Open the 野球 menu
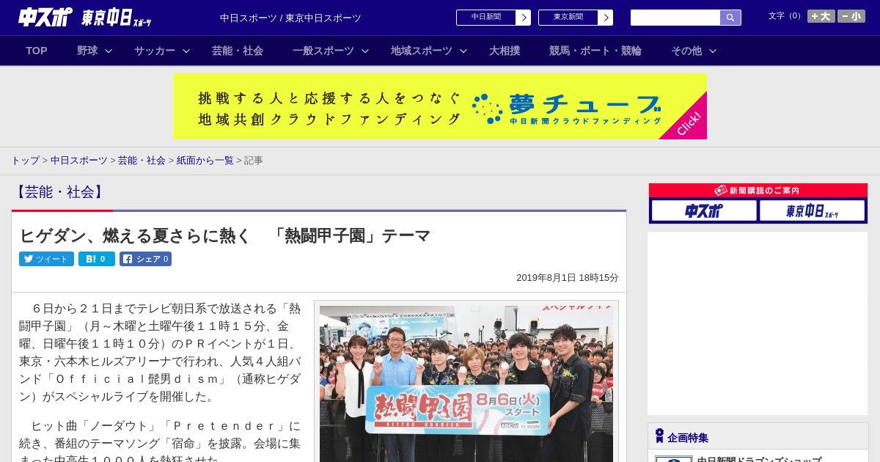The image size is (880, 462). pos(87,51)
